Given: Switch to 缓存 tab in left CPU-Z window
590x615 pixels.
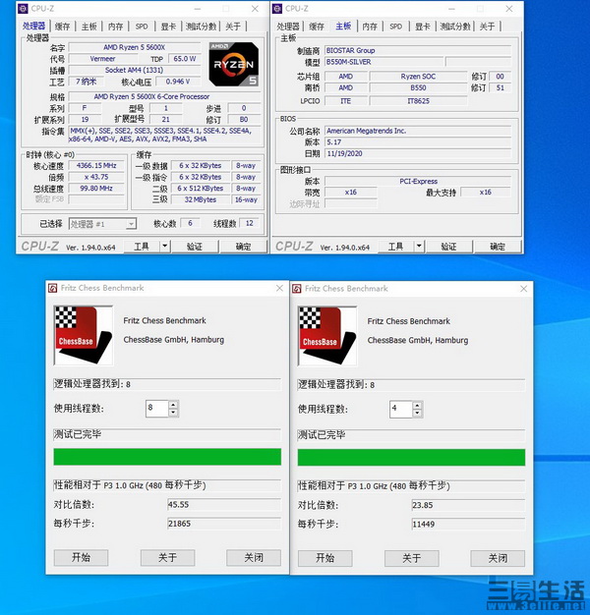Looking at the screenshot, I should click(62, 27).
